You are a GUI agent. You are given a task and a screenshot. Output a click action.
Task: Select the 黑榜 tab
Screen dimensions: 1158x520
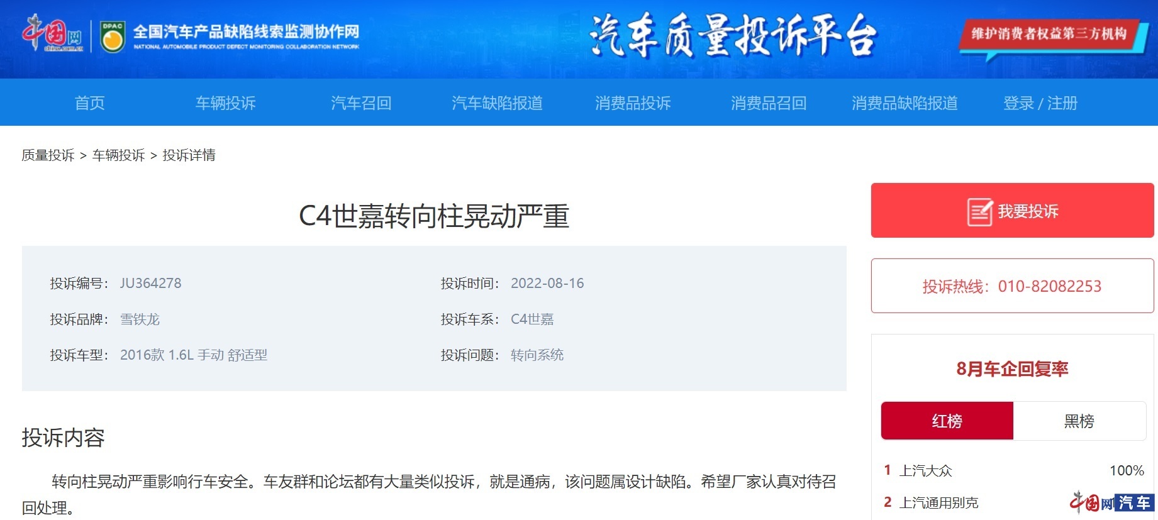click(x=1079, y=421)
